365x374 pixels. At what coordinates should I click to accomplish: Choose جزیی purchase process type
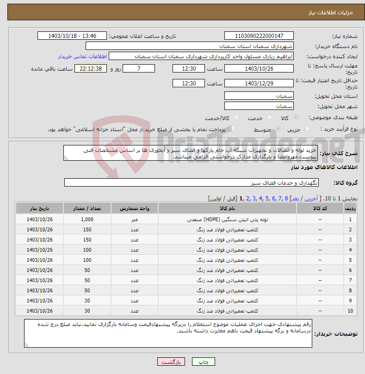click(307, 129)
